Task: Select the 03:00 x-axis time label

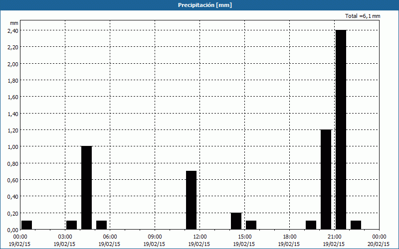Action: 65,237
